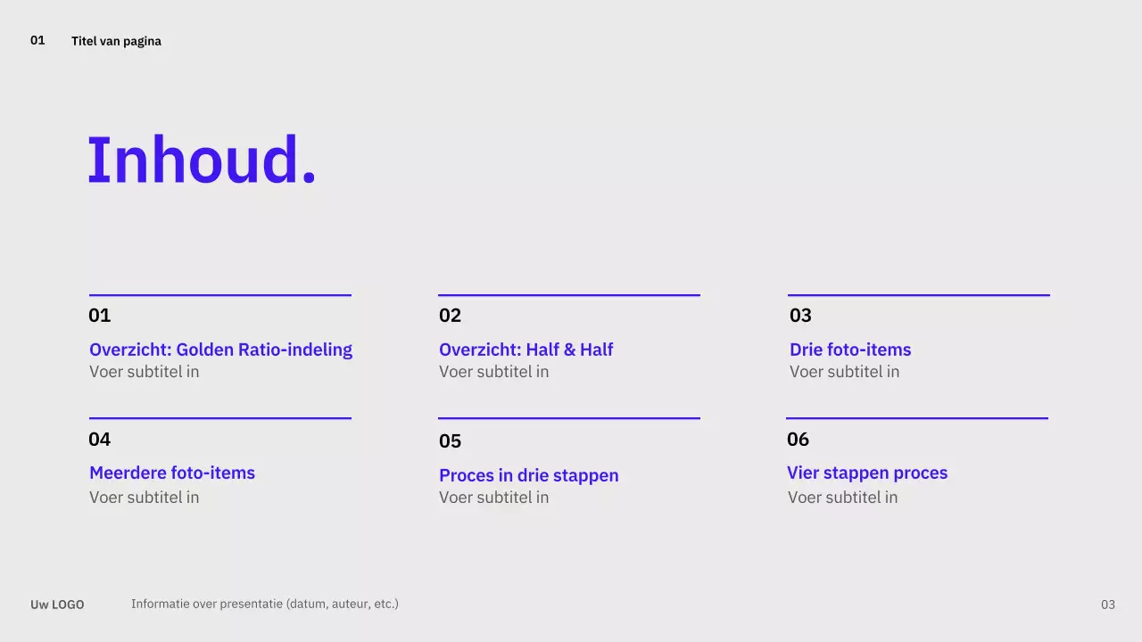Click the '01' section number beside 'Titel van pagina'
The image size is (1142, 642).
[x=37, y=40]
